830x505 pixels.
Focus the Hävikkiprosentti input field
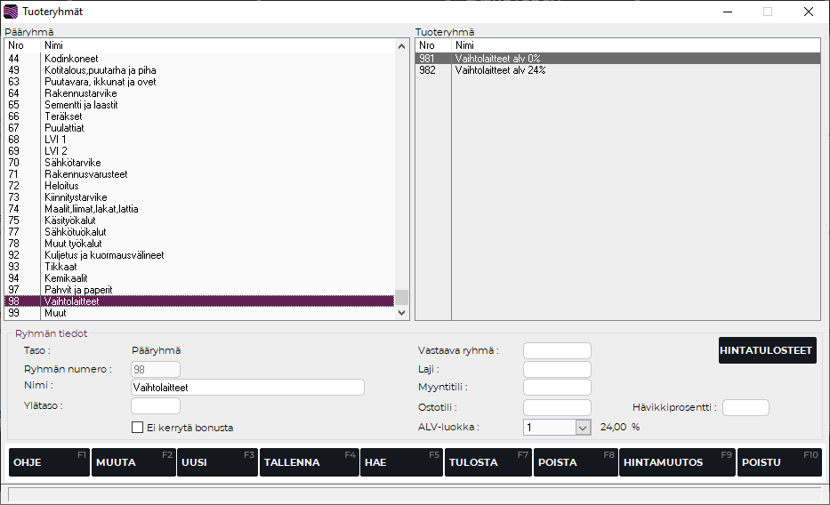(745, 408)
